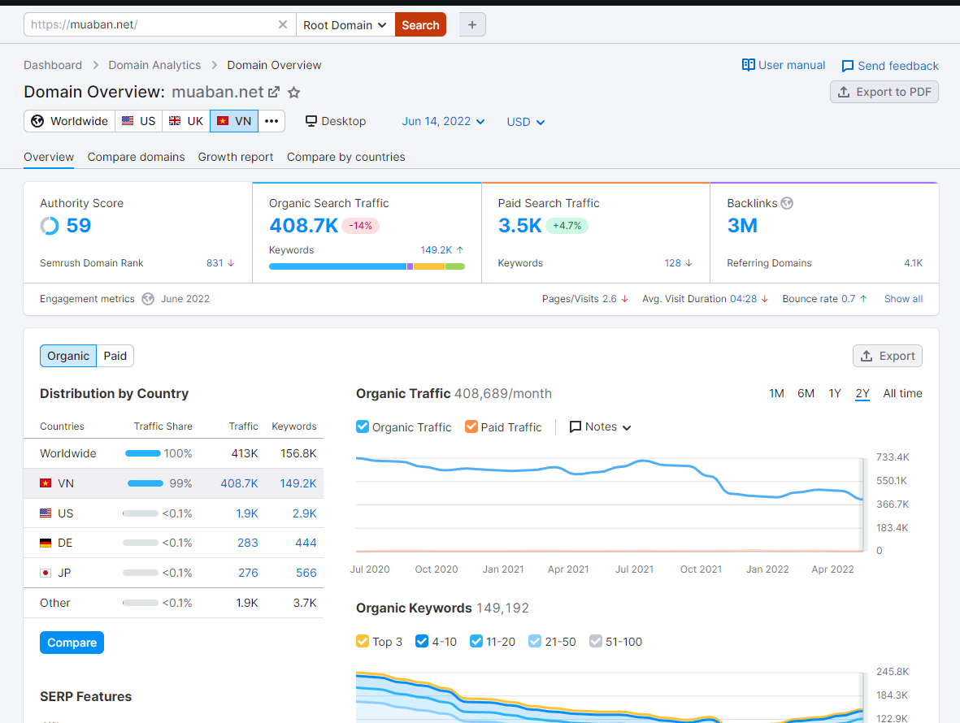Add a new tab with plus button
This screenshot has width=960, height=723.
pos(472,24)
